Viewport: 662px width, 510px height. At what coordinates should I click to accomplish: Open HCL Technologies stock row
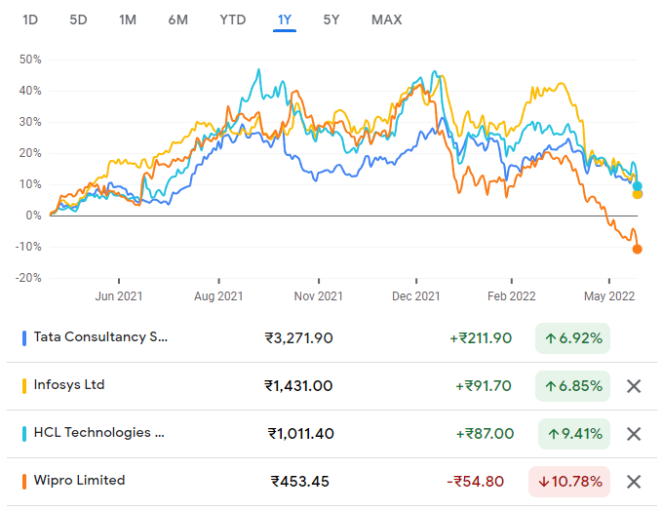(x=331, y=434)
